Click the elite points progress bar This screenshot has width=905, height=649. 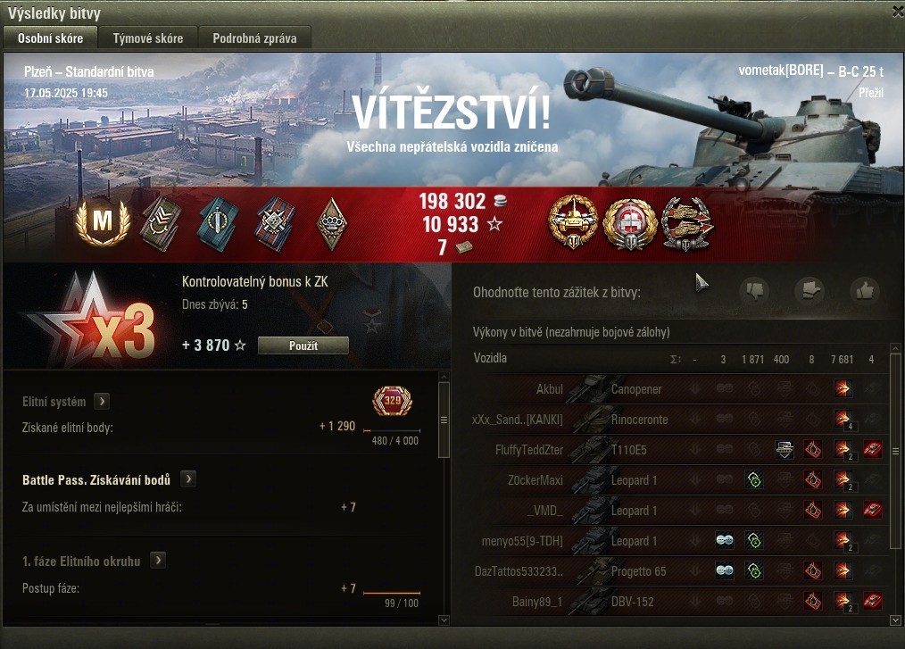coord(392,431)
